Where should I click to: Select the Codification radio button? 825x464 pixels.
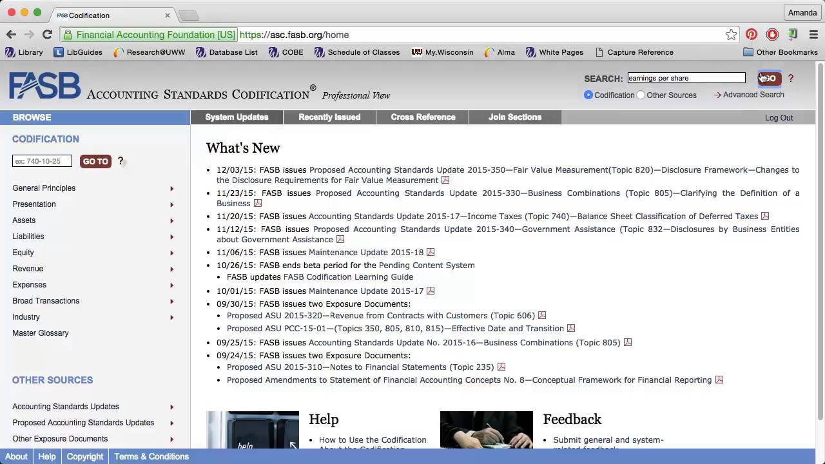pos(588,95)
